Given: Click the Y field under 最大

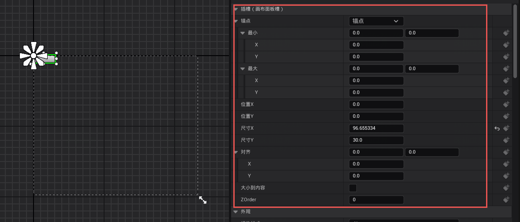Looking at the screenshot, I should point(376,93).
